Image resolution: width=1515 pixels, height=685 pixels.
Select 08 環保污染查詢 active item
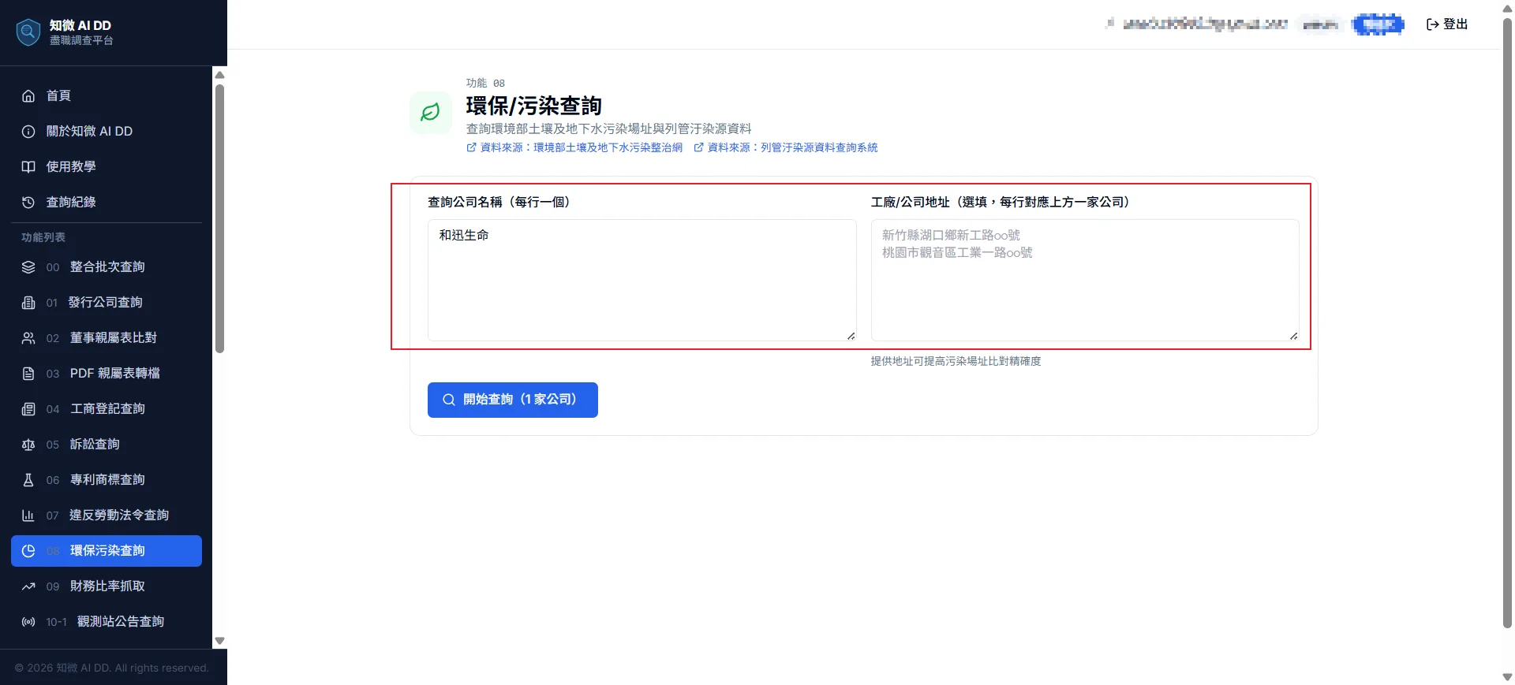pyautogui.click(x=107, y=551)
